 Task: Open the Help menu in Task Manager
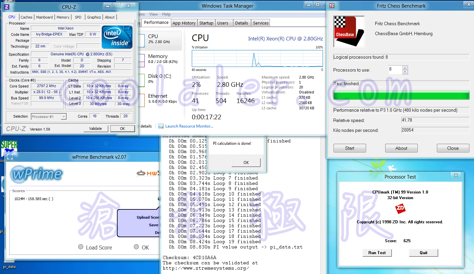point(167,14)
